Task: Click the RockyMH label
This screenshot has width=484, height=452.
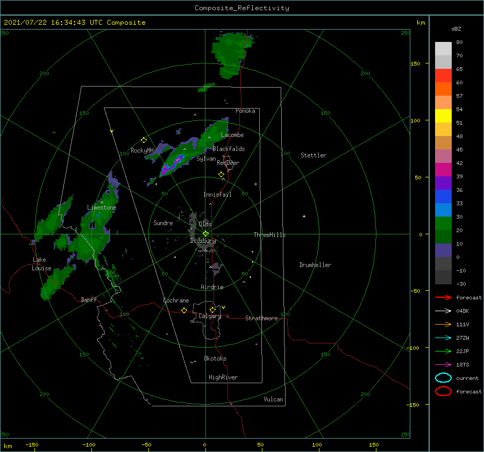Action: pos(142,150)
